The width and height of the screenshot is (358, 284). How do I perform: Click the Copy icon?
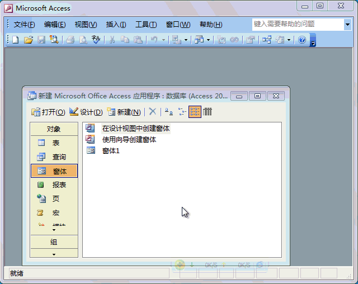pos(125,40)
